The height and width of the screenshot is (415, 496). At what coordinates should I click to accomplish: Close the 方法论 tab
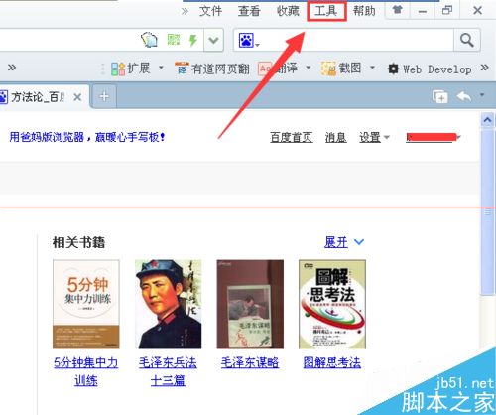(77, 97)
